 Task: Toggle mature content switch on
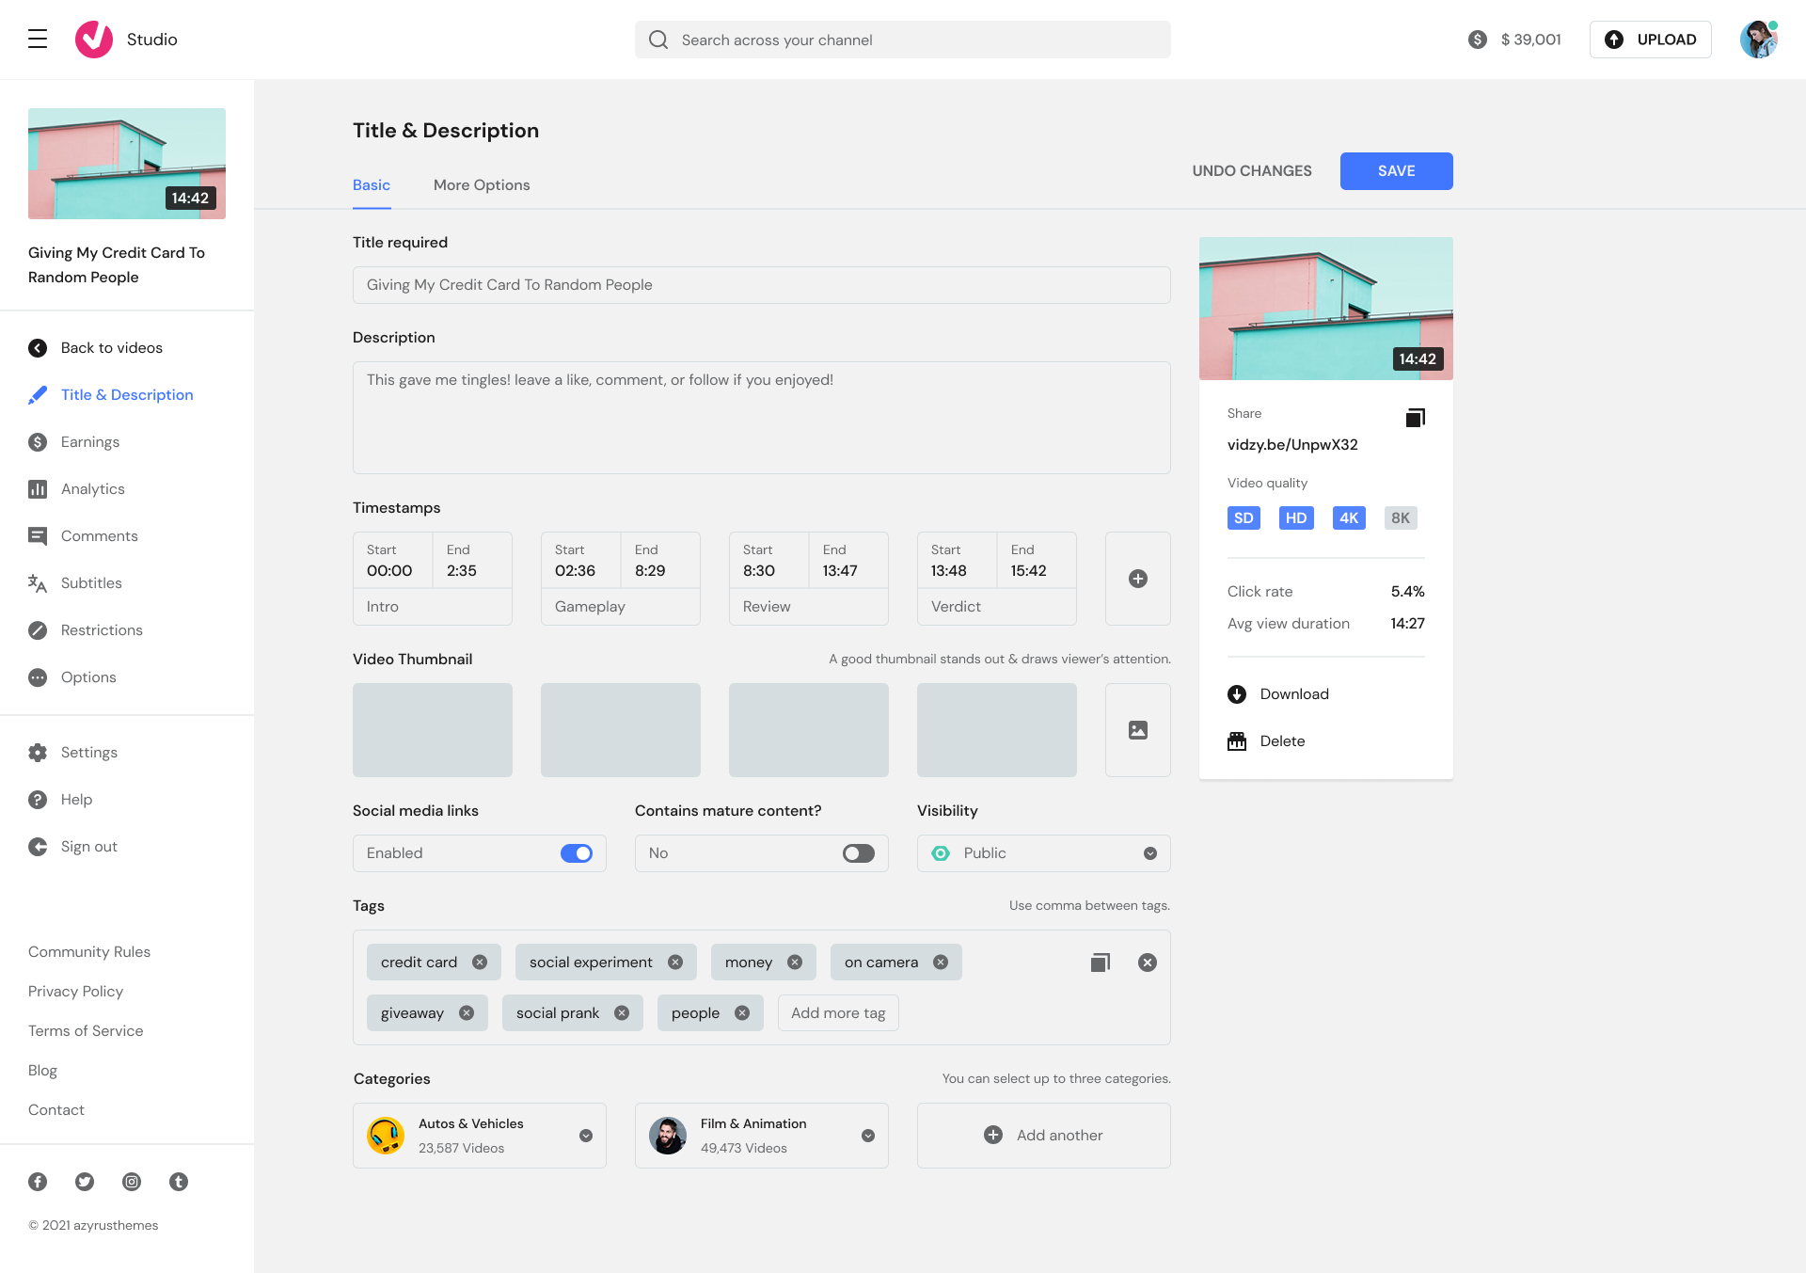(x=858, y=853)
